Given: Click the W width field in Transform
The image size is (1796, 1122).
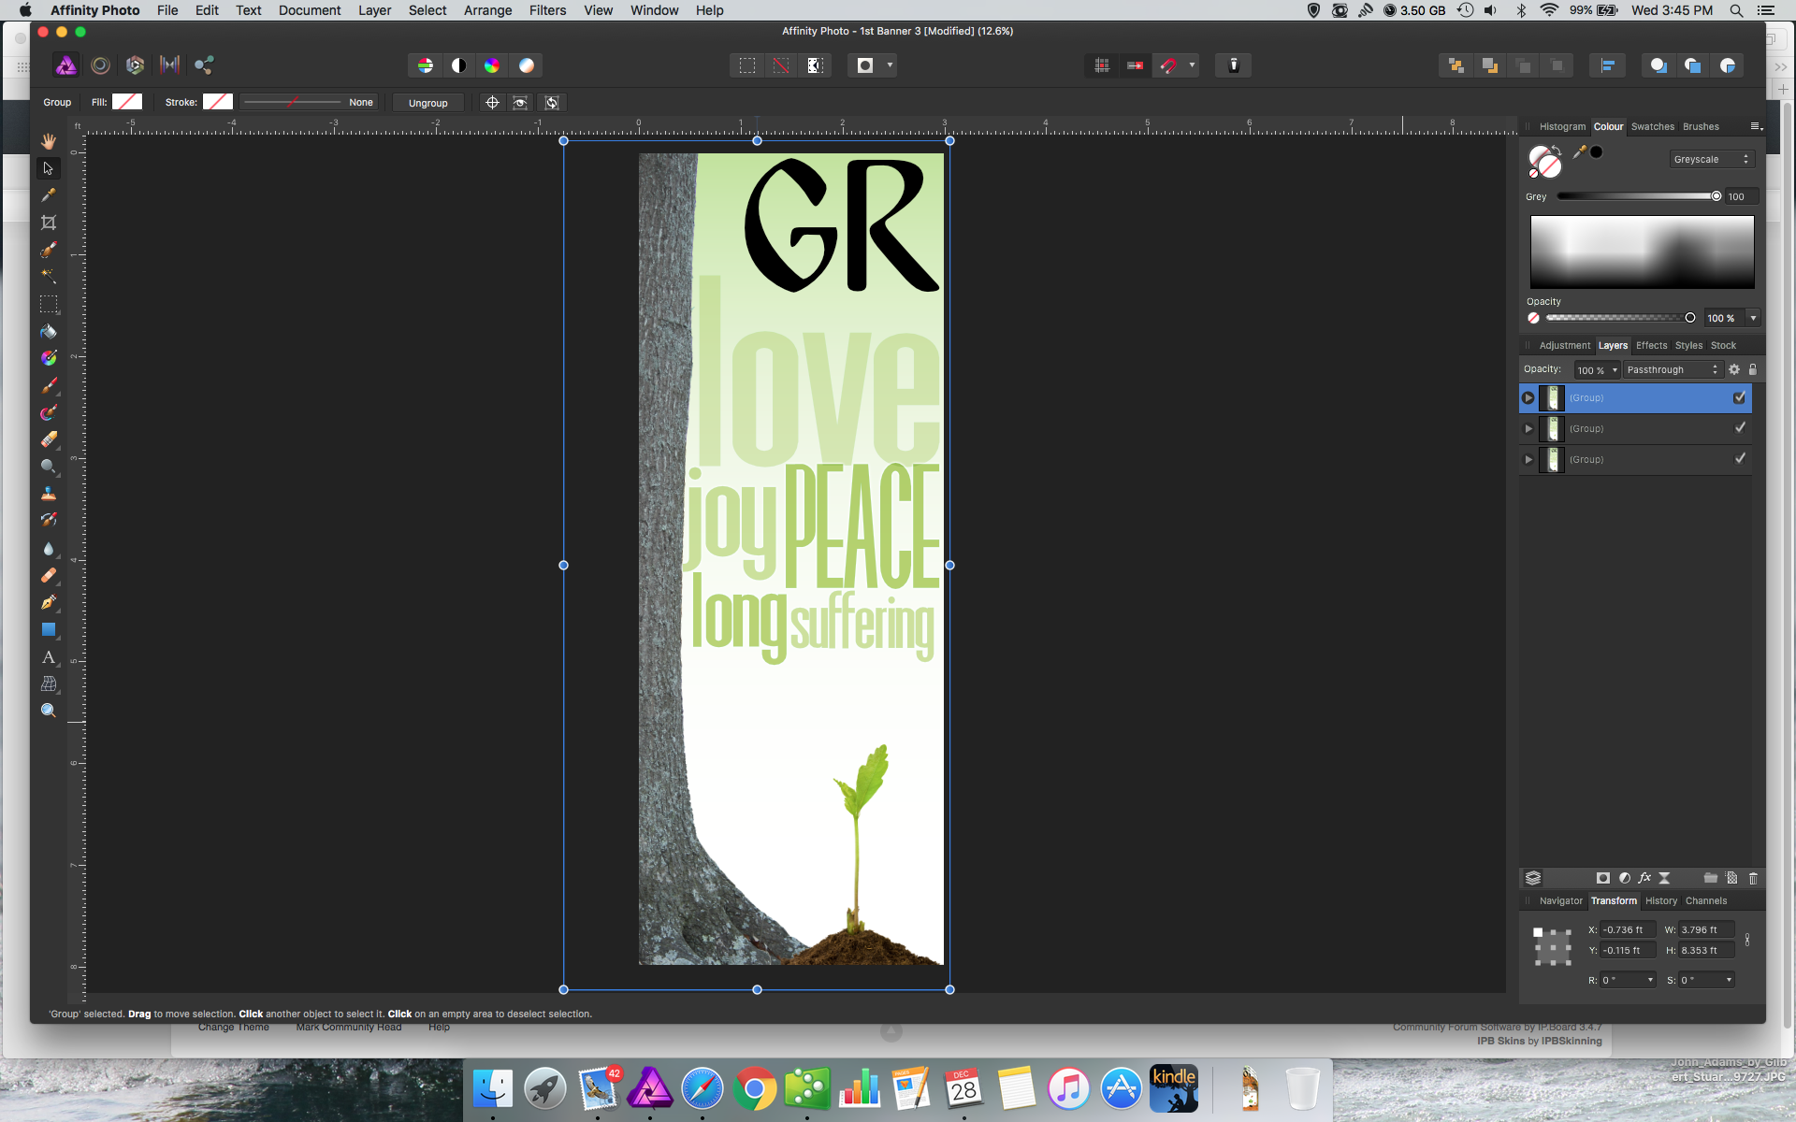Looking at the screenshot, I should tap(1706, 929).
